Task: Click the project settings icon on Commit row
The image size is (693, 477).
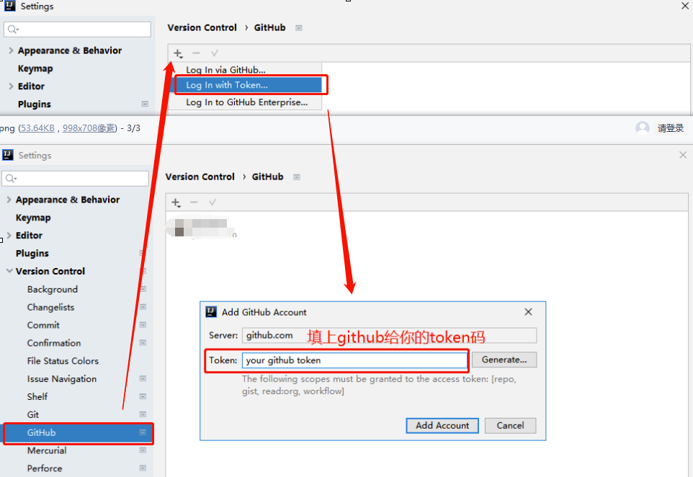Action: pyautogui.click(x=143, y=325)
